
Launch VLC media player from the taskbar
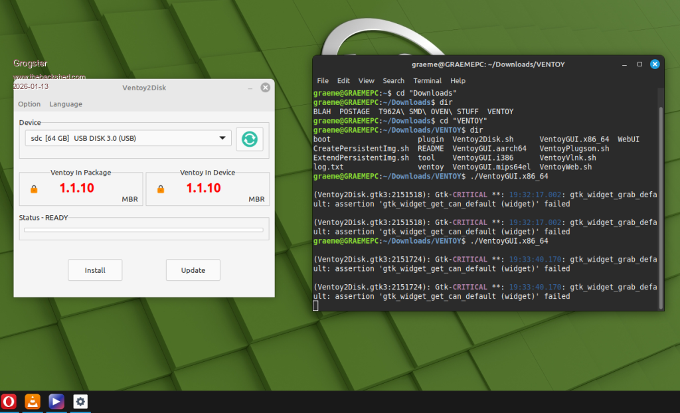pos(33,401)
